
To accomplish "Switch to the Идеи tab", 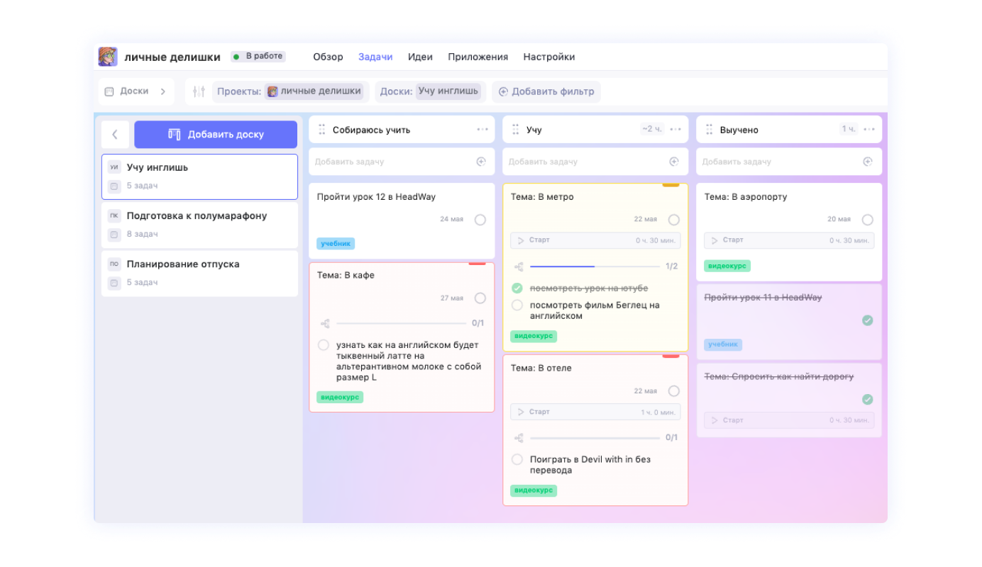I will point(420,57).
